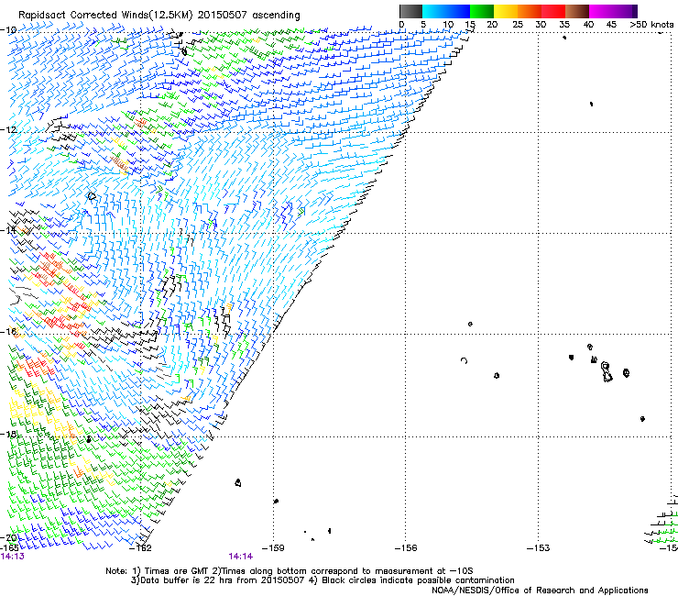
Task: Click the '-159' longitude axis label
Action: [x=273, y=548]
